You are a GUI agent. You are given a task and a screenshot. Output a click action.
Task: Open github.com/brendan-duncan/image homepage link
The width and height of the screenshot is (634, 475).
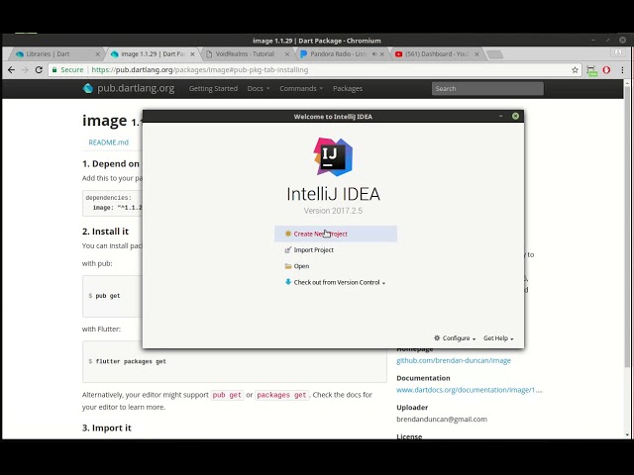454,360
